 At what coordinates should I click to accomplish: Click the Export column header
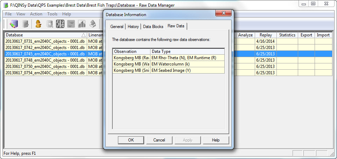(x=306, y=35)
